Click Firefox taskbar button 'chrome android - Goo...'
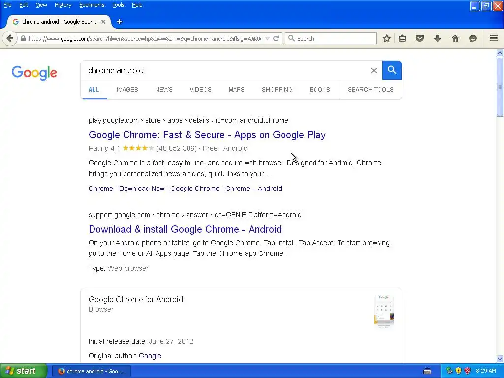504x378 pixels. [91, 371]
